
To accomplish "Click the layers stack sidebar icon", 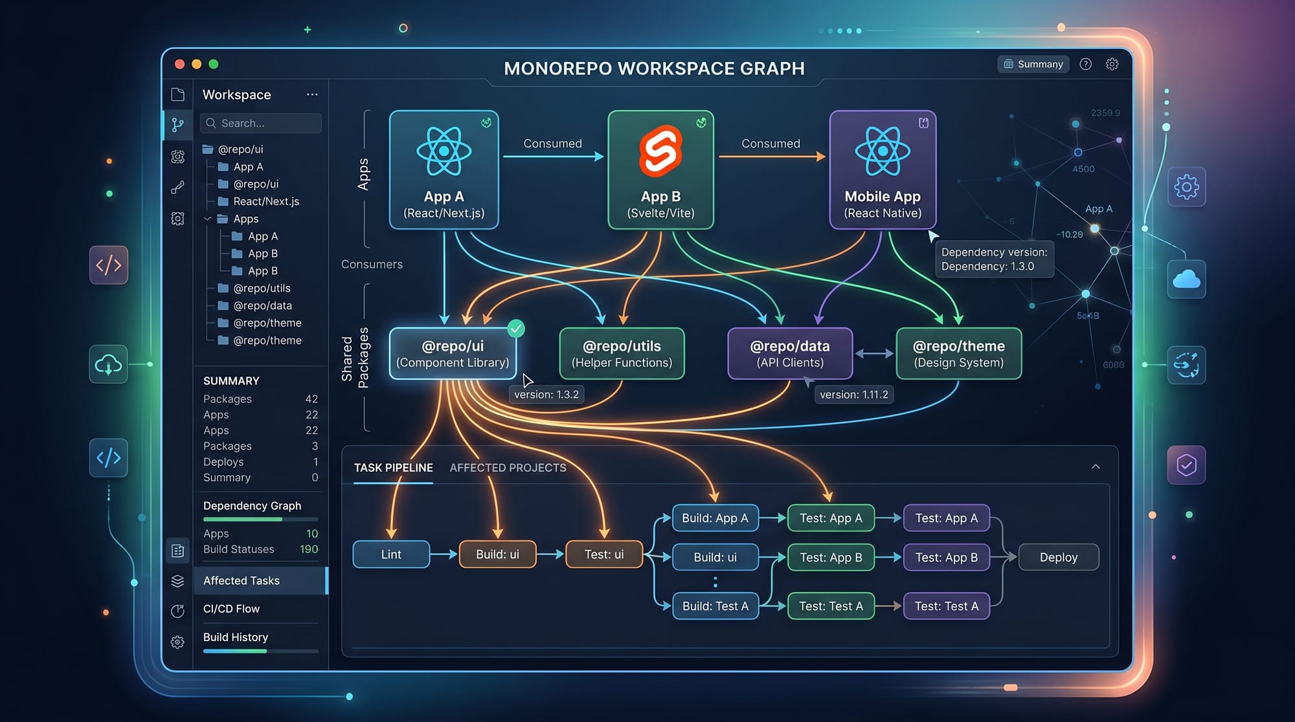I will 177,581.
